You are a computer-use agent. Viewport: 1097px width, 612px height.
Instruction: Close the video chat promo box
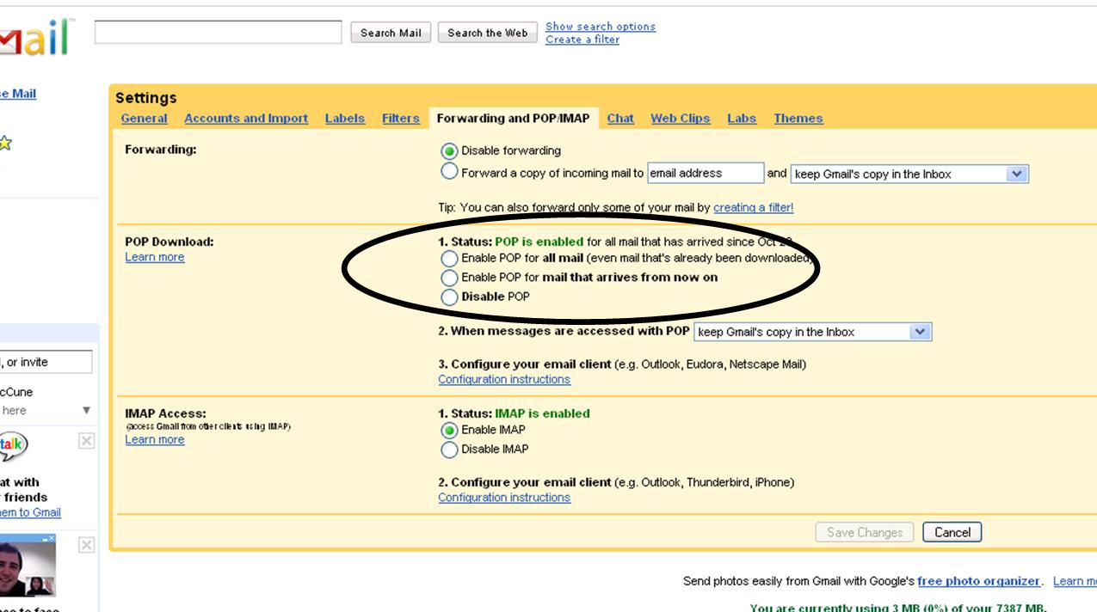(86, 545)
